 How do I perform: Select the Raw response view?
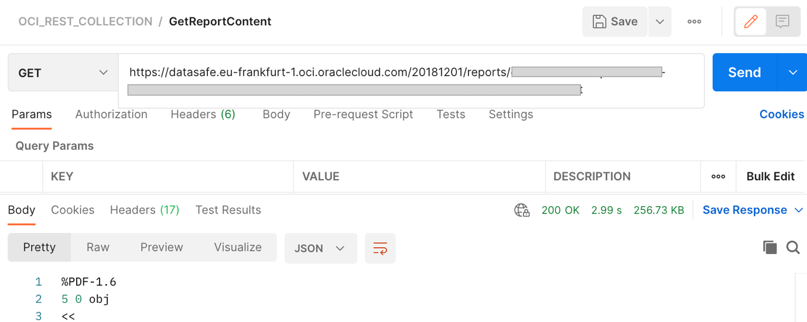[98, 247]
